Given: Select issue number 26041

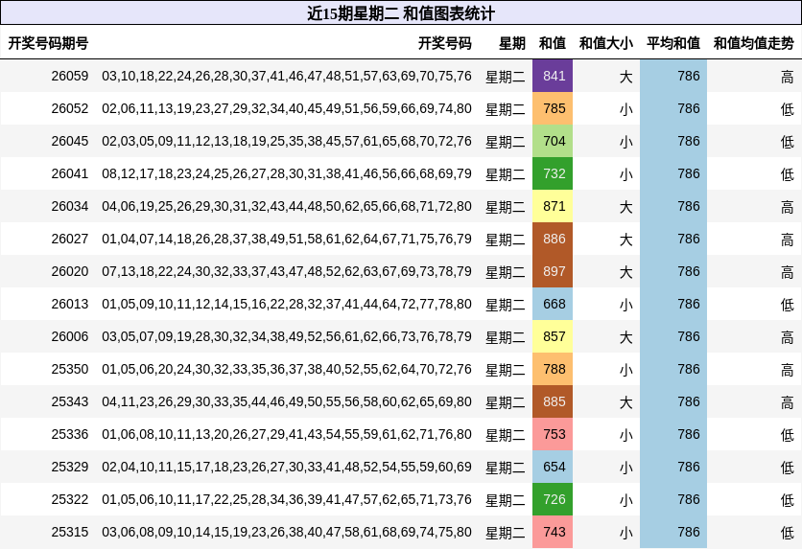Looking at the screenshot, I should point(70,173).
